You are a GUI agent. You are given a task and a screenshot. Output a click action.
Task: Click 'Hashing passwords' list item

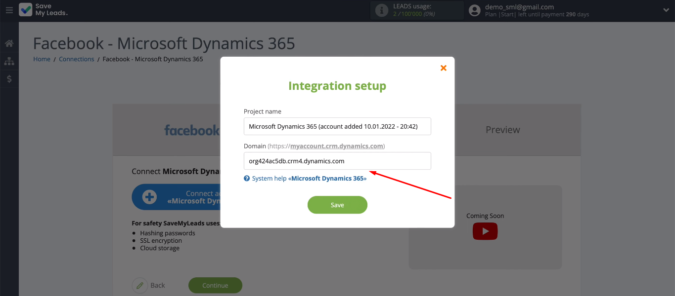[x=168, y=233]
